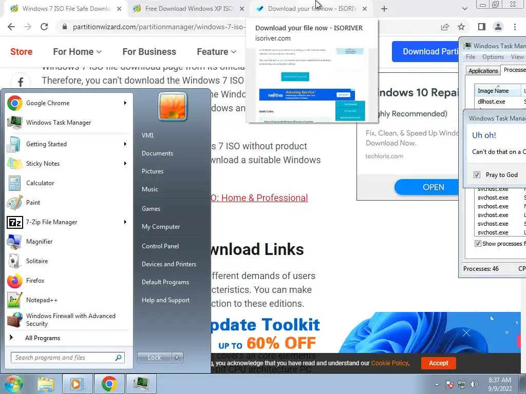Click the share page icon

(445, 27)
